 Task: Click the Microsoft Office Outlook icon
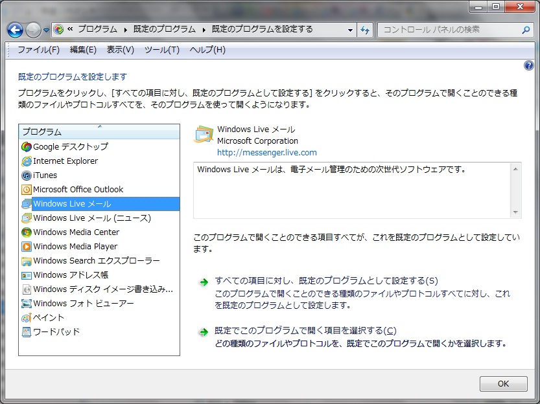click(26, 190)
